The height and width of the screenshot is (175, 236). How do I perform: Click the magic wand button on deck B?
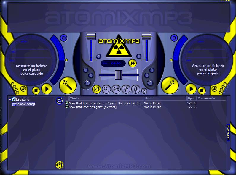[x=170, y=85]
